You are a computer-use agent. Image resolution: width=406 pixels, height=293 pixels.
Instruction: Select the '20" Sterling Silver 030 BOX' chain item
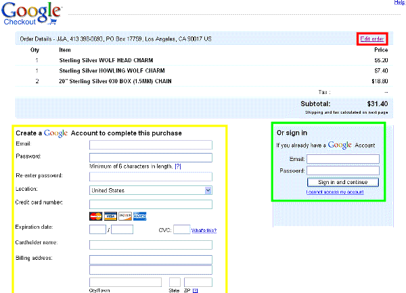click(x=115, y=81)
